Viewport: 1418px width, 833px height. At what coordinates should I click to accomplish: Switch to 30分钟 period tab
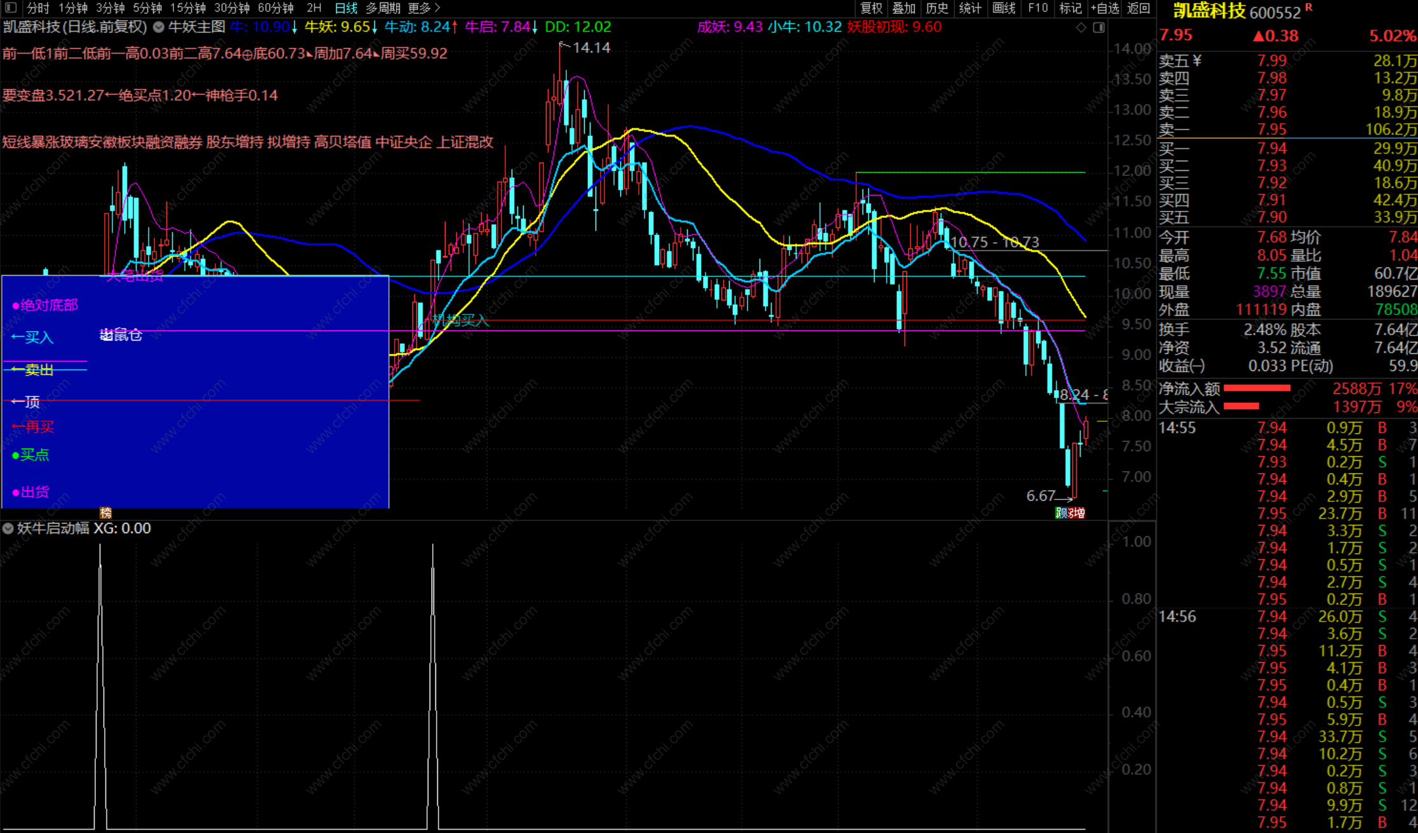click(x=232, y=8)
